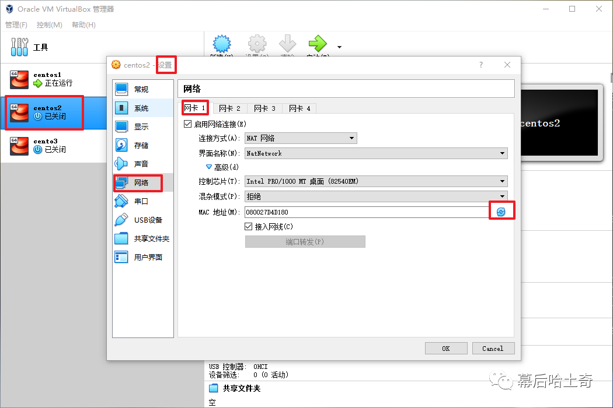The image size is (613, 408).
Task: Click the MAC 地址 text field
Action: (365, 212)
